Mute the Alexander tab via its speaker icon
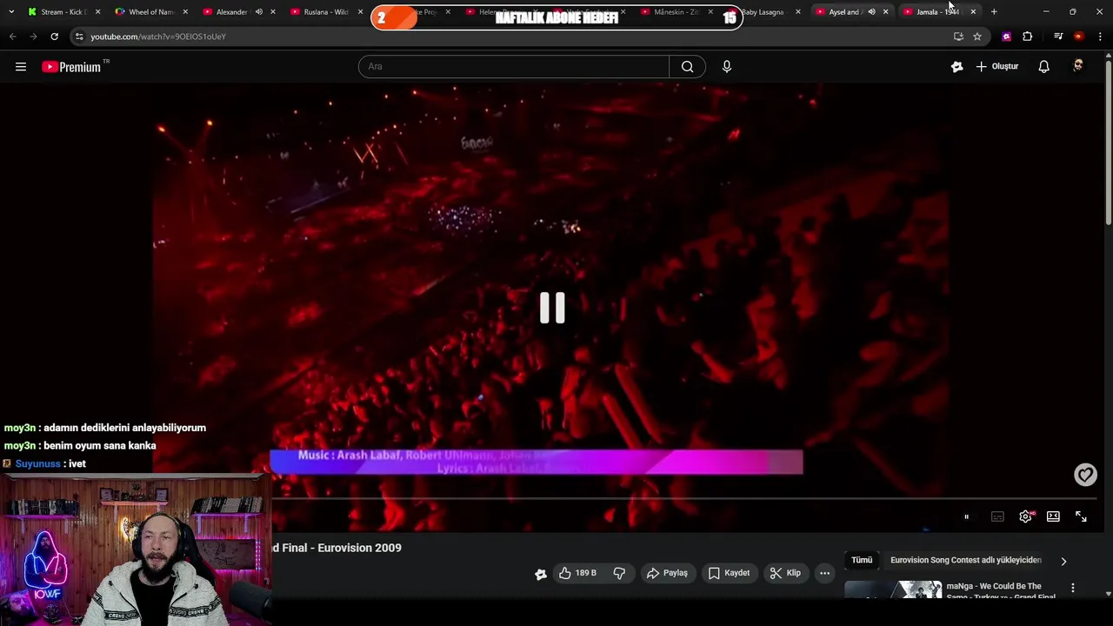 [x=258, y=11]
